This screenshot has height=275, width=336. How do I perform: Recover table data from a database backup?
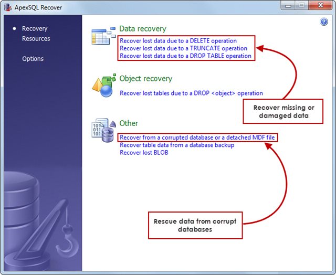[x=177, y=145]
